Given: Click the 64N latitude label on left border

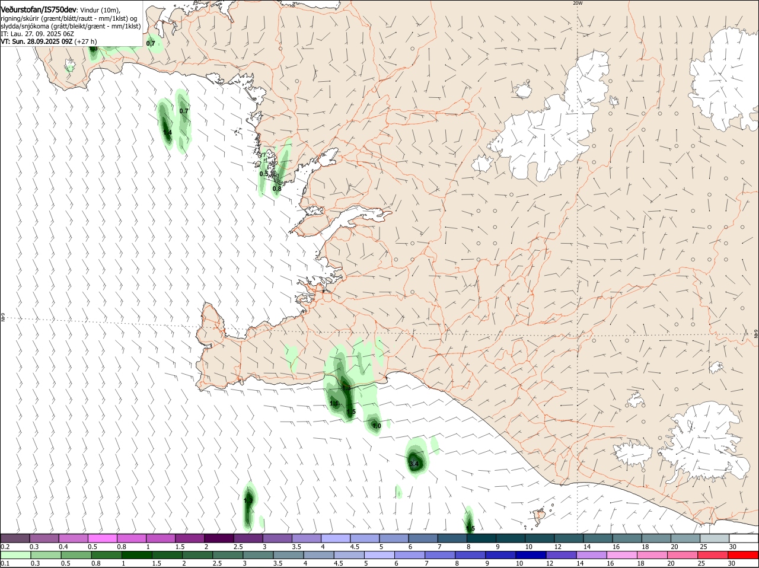Looking at the screenshot, I should 3,318.
